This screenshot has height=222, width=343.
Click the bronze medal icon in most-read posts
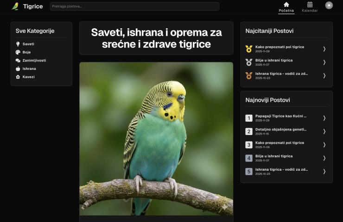pos(249,75)
